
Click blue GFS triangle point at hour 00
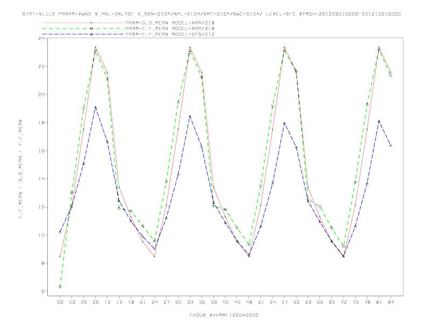coord(60,232)
